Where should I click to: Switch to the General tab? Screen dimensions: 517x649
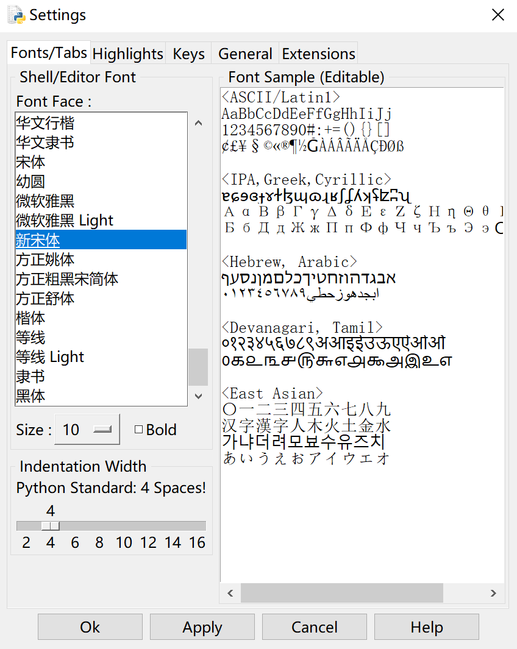(x=245, y=54)
